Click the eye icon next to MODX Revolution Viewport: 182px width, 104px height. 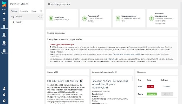click(27, 4)
